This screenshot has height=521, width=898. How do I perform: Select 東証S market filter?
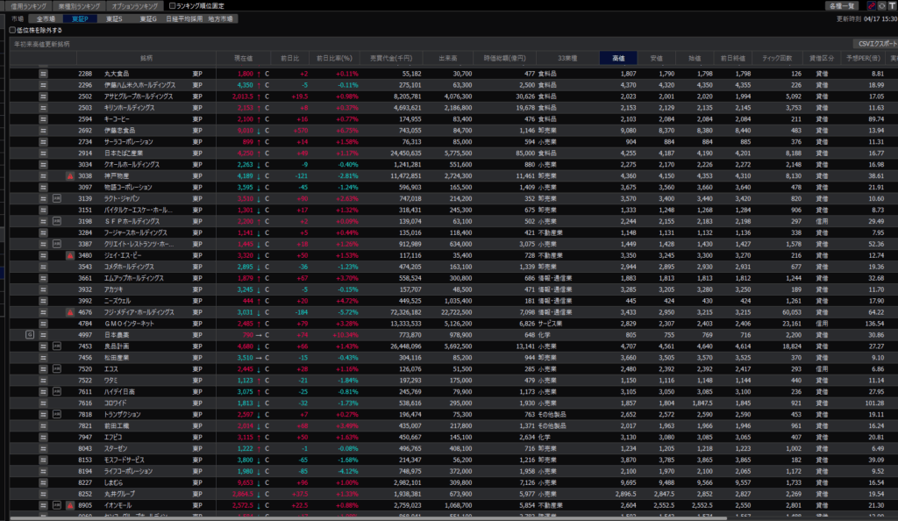(114, 19)
